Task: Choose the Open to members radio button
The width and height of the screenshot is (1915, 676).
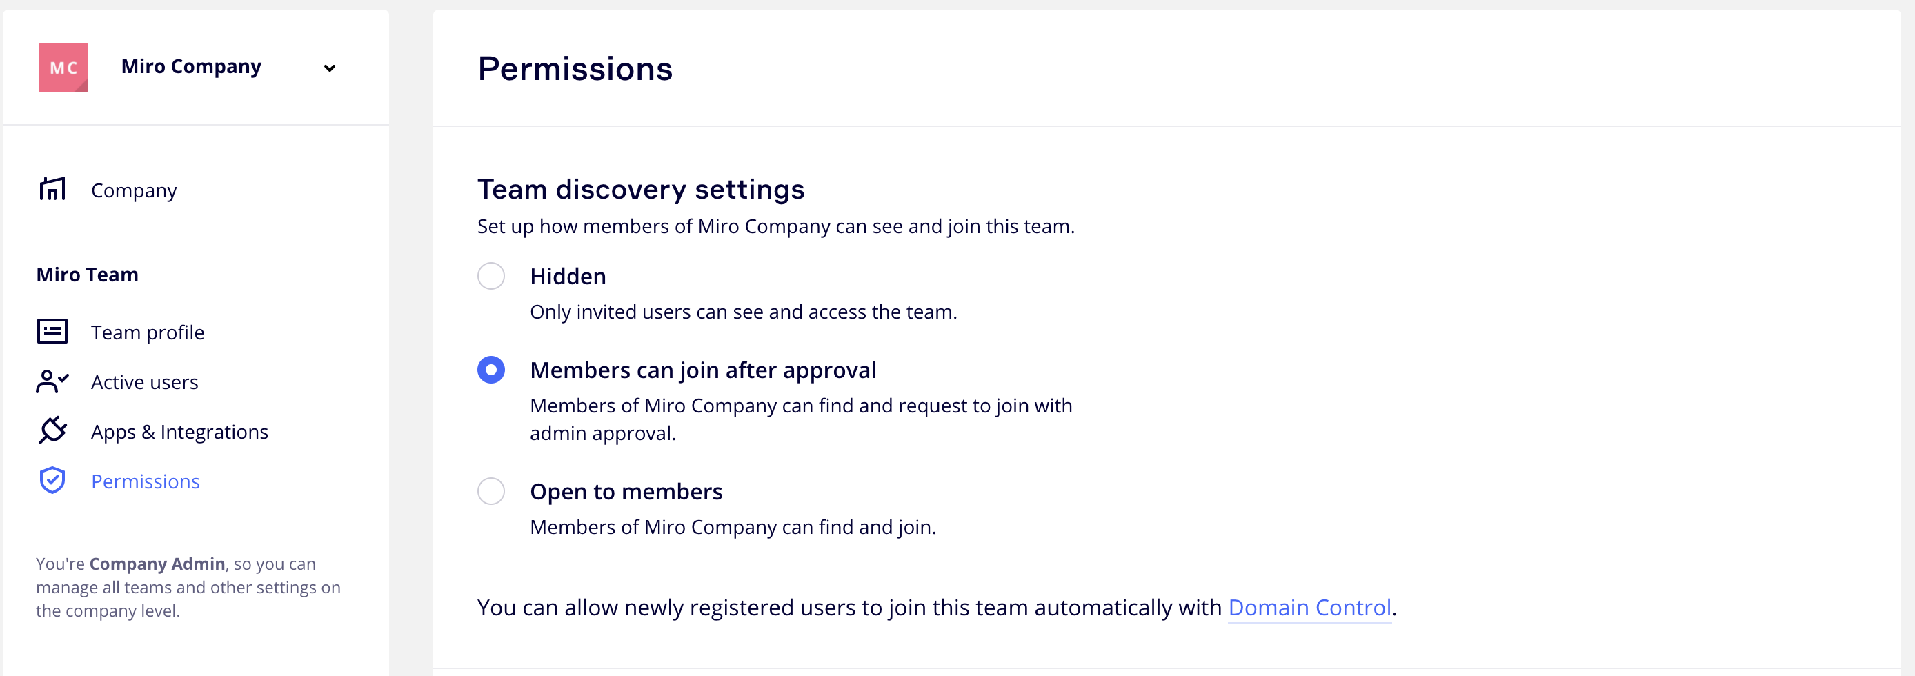Action: pyautogui.click(x=490, y=491)
